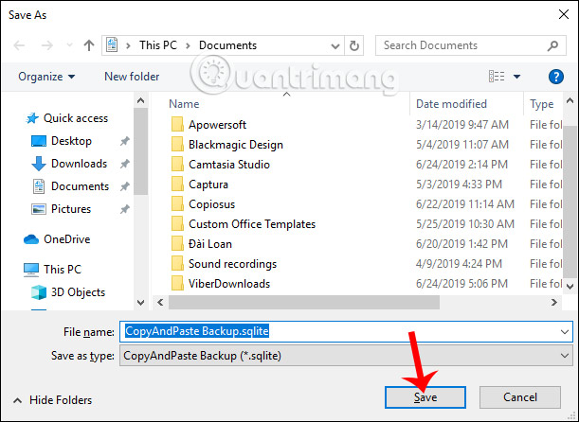Click the date 5/4/2019 11:07 AM
Viewport: 579px width, 422px height.
tap(462, 145)
